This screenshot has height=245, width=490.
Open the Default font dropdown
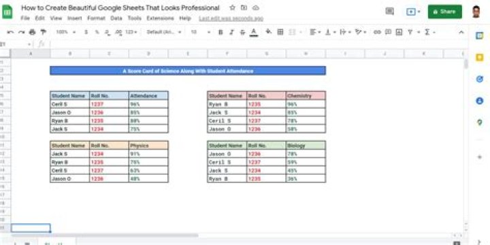tap(164, 32)
